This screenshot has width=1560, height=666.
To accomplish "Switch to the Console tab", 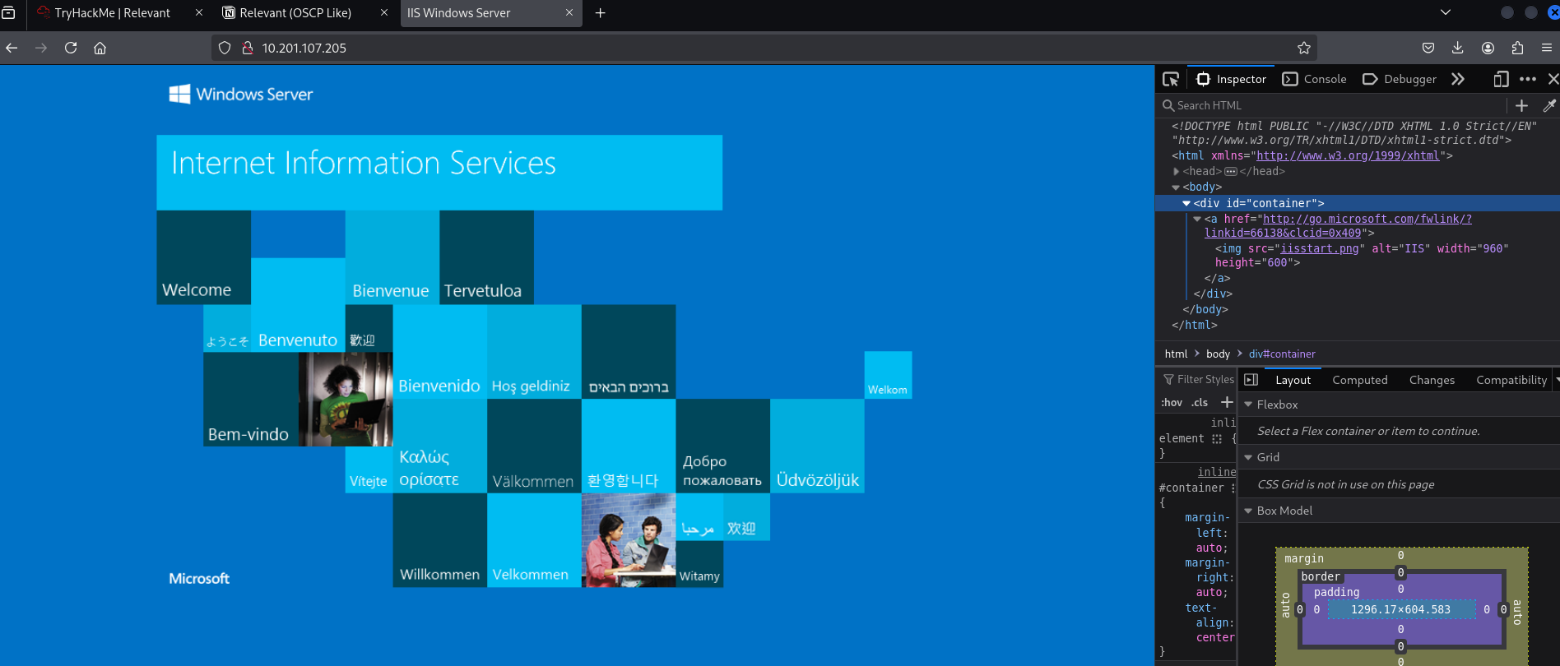I will tap(1315, 79).
